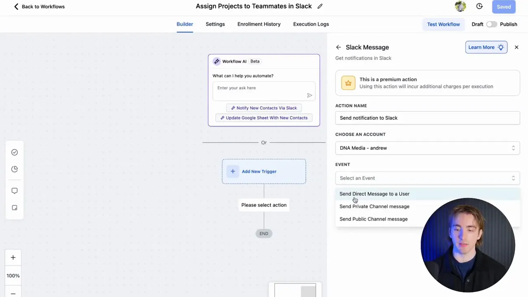Click the Beta badge in Workflow AI
This screenshot has height=297, width=528.
tap(255, 61)
